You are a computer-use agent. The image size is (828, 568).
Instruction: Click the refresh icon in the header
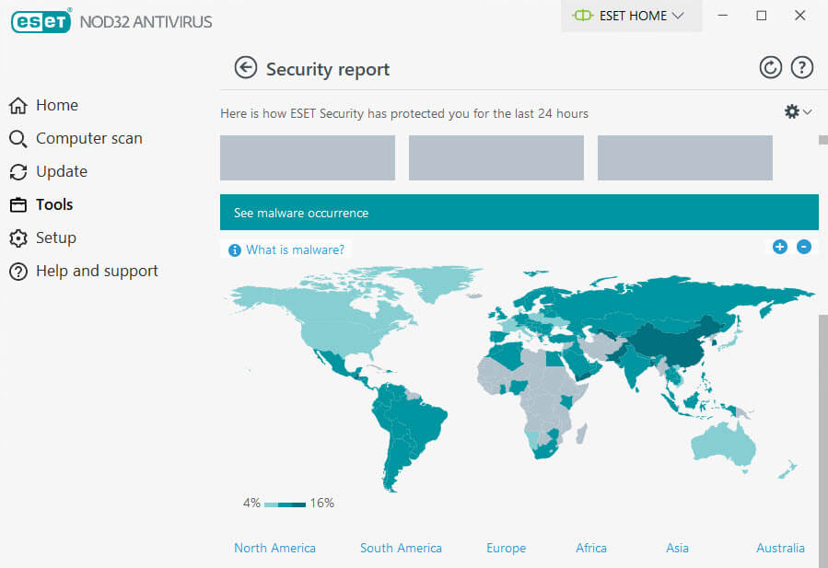pos(770,67)
